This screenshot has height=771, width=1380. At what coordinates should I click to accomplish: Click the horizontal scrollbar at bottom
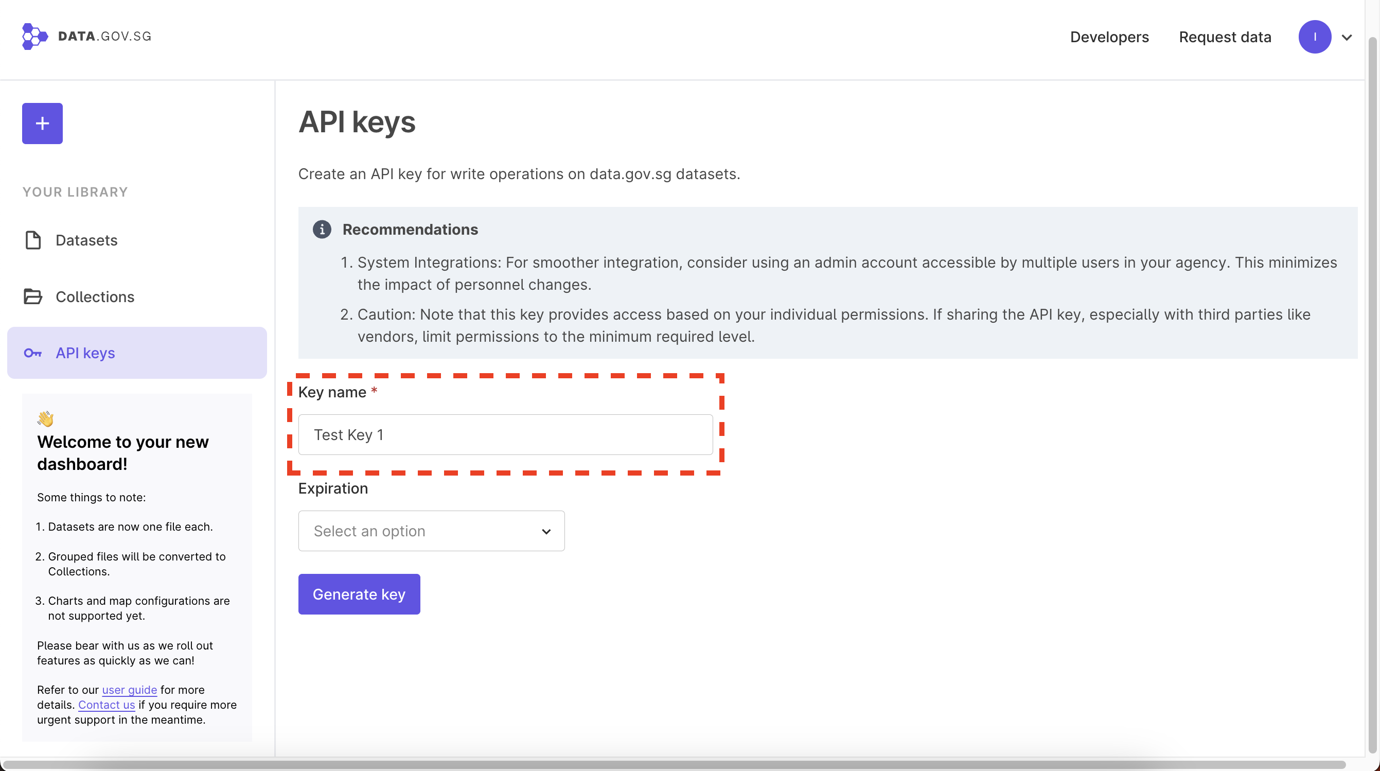click(x=674, y=765)
